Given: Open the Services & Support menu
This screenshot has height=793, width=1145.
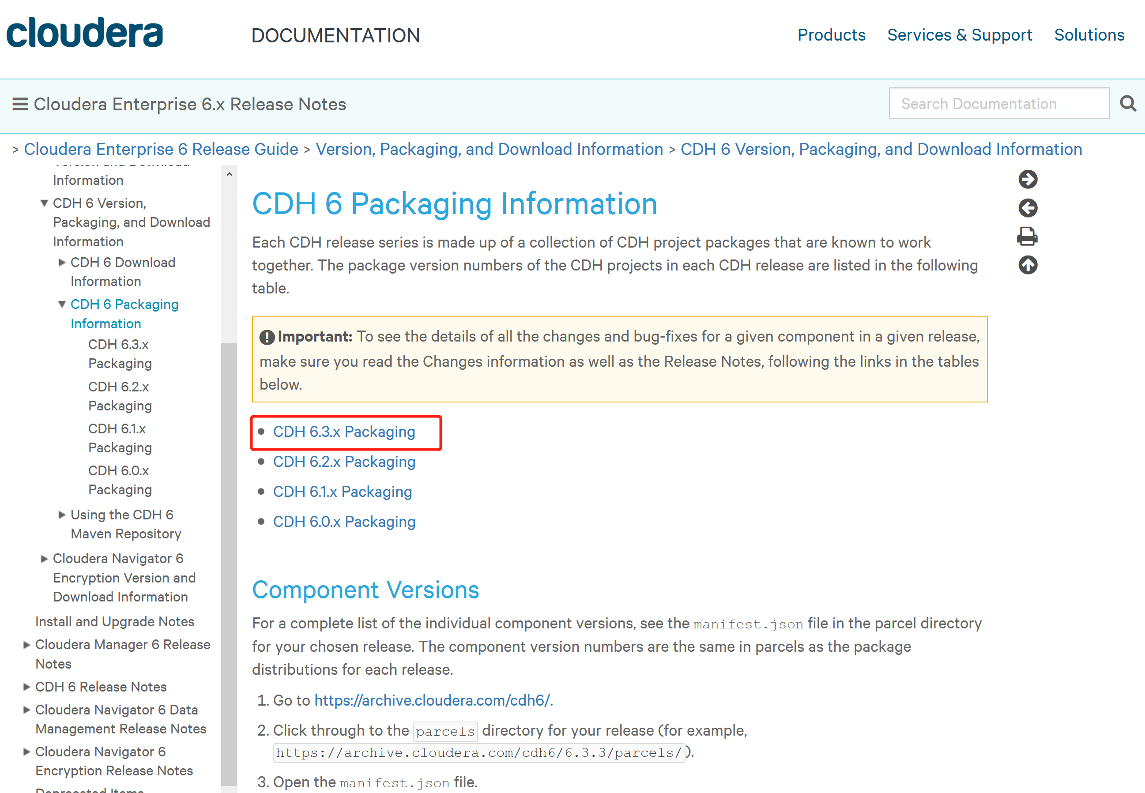Looking at the screenshot, I should (x=960, y=35).
